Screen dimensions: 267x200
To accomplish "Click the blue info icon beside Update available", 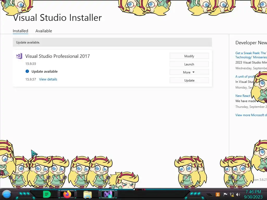I will [x=27, y=71].
